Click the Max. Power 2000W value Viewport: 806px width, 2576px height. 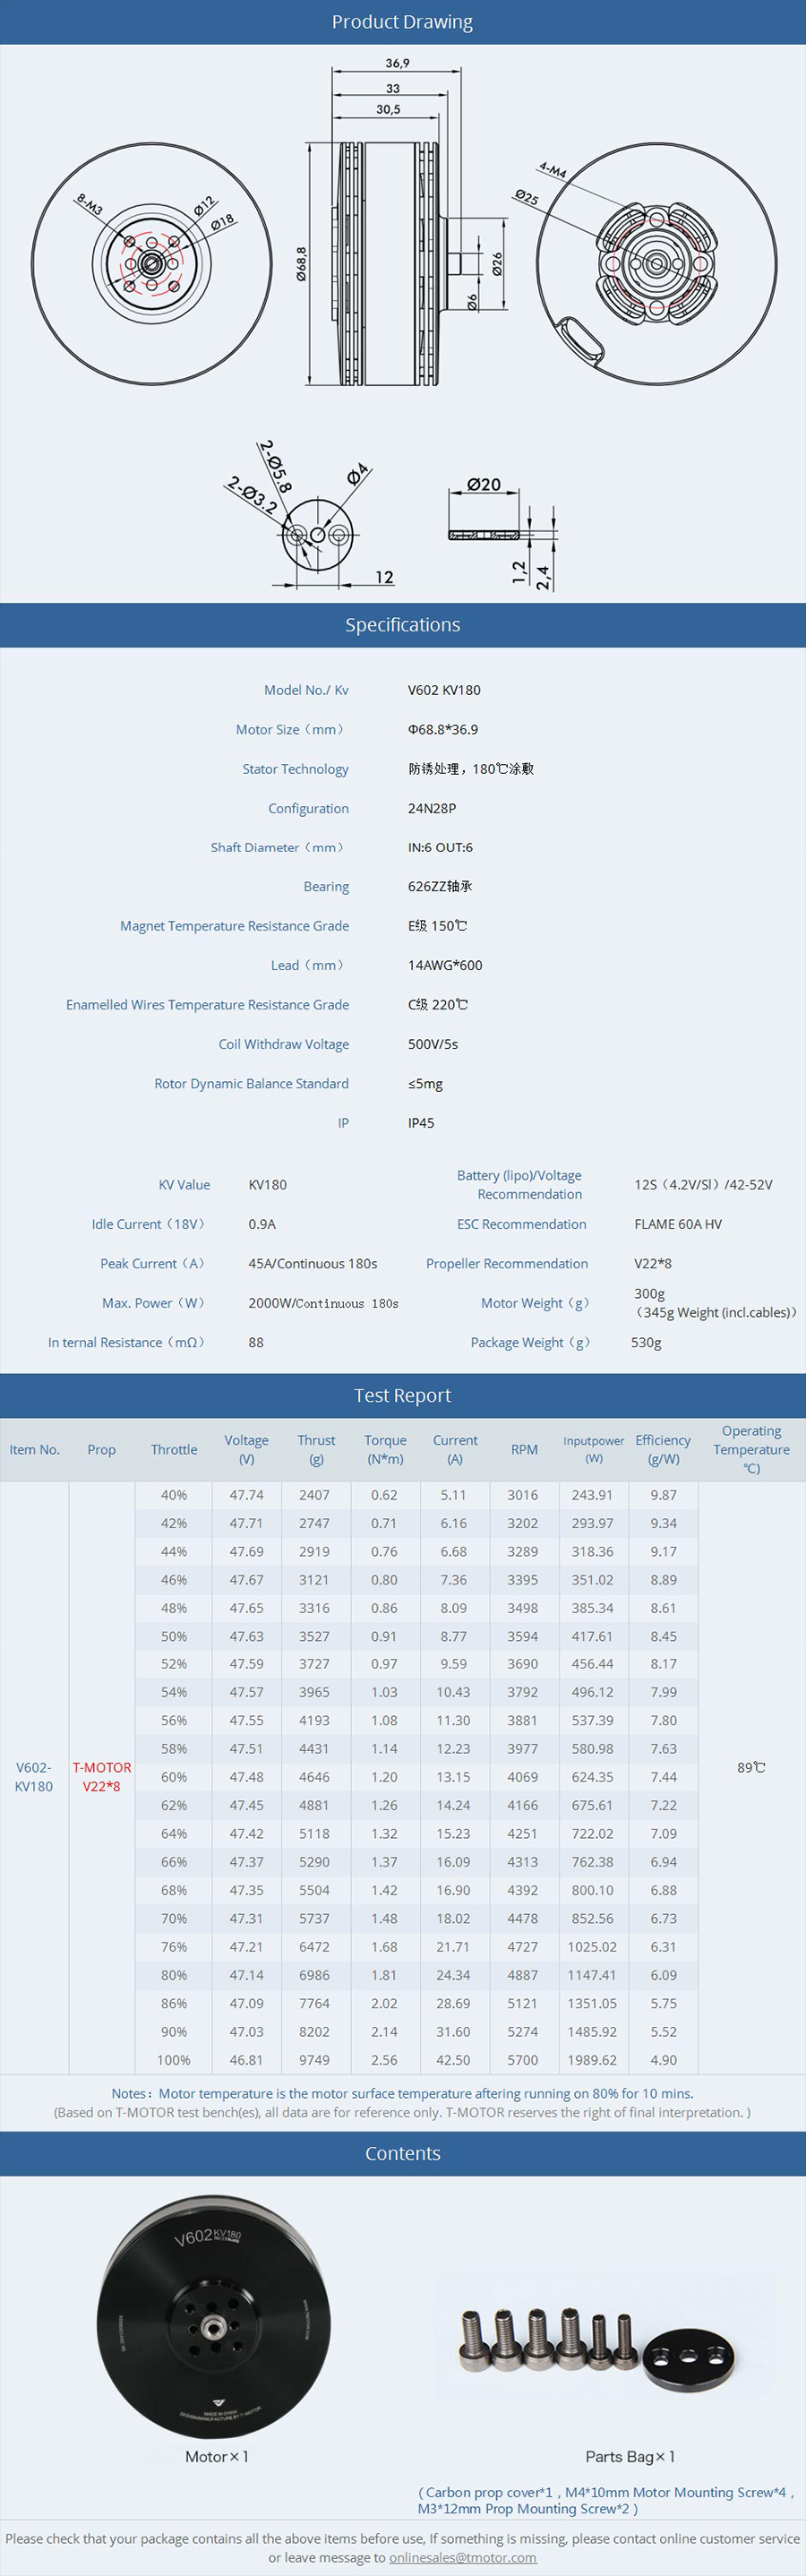[x=323, y=1303]
